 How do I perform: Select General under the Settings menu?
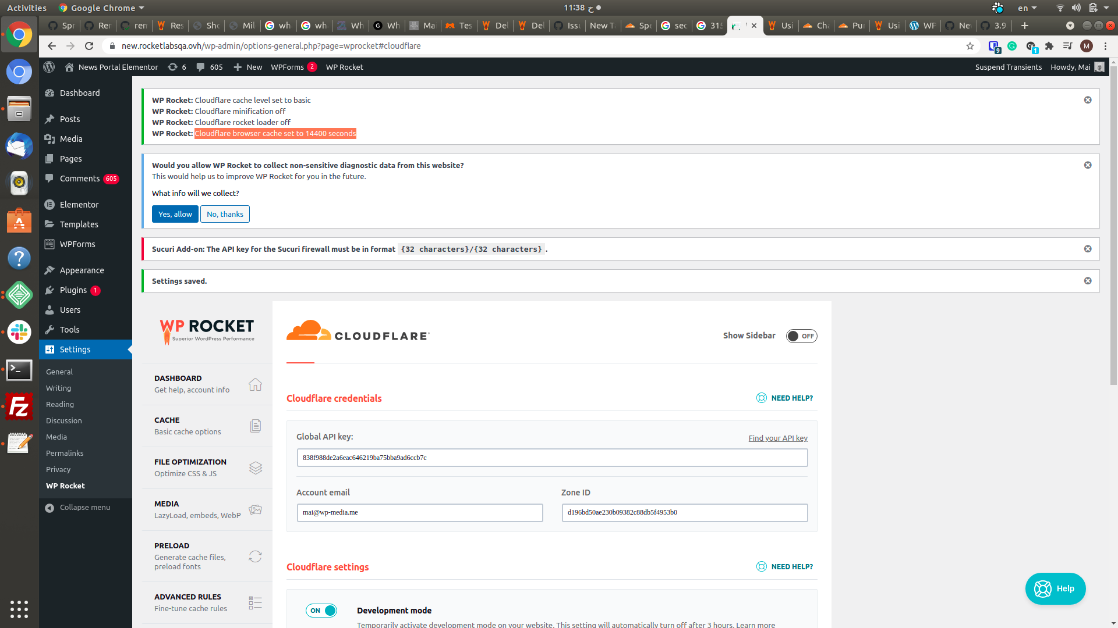(59, 372)
